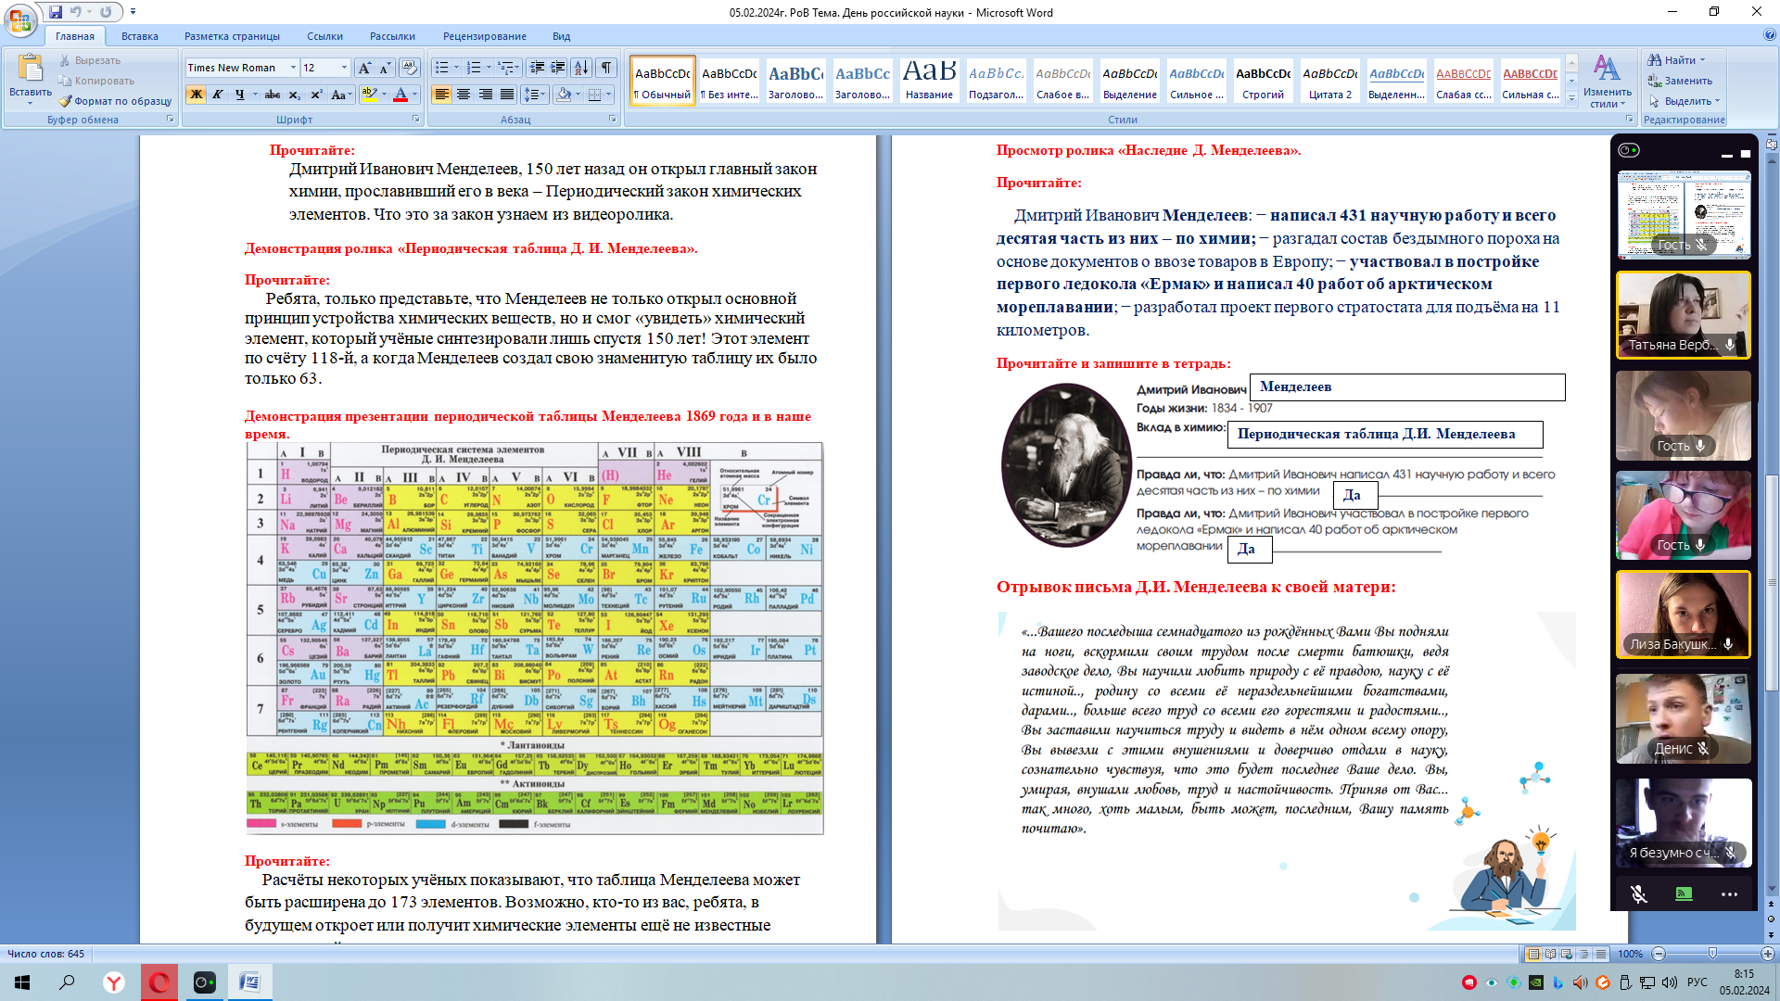Image resolution: width=1780 pixels, height=1001 pixels.
Task: Open the Change Case (Aa) menu
Action: click(339, 95)
